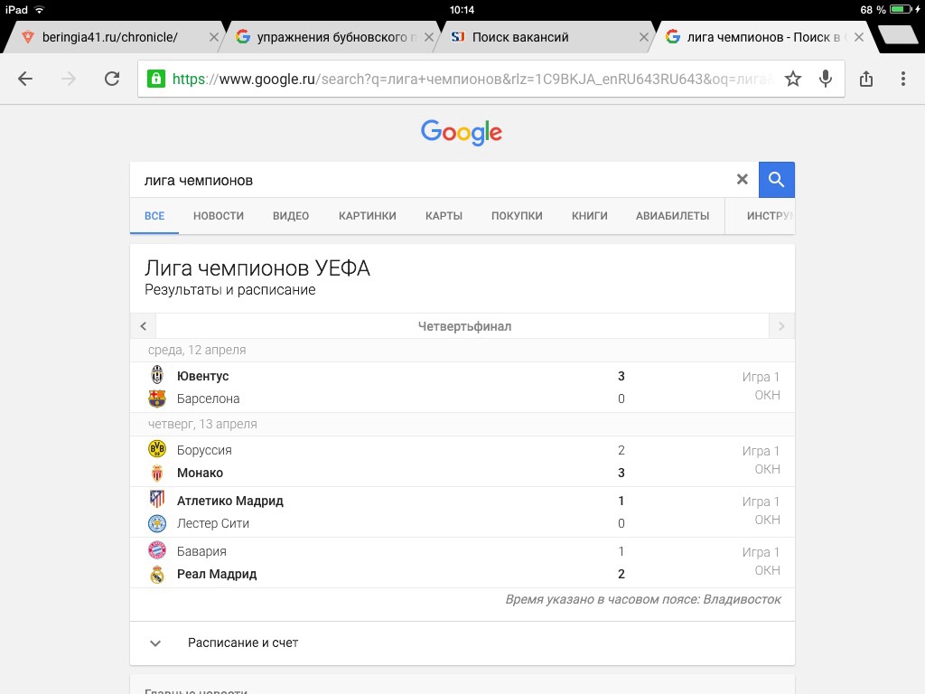Reload the current page
This screenshot has width=925, height=694.
click(112, 79)
